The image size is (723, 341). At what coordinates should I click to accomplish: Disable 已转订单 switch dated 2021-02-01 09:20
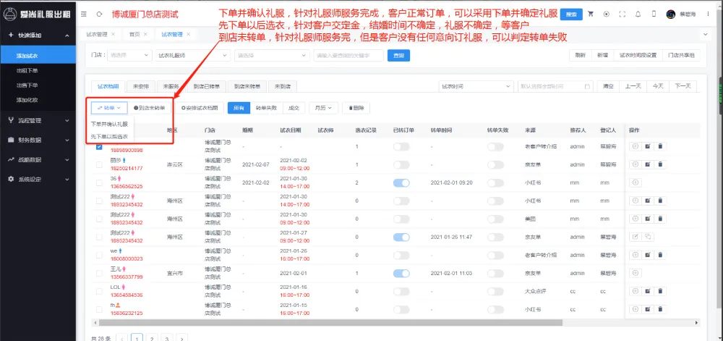401,183
